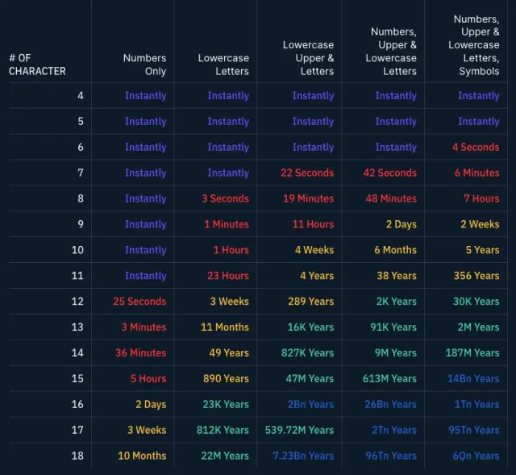This screenshot has height=475, width=516.
Task: Click the '# OF CHARACTER' column header
Action: tap(37, 65)
